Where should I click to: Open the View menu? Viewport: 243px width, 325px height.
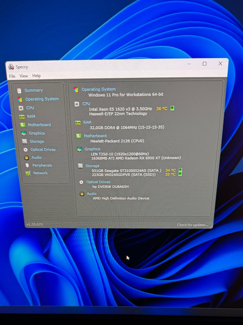[x=24, y=76]
